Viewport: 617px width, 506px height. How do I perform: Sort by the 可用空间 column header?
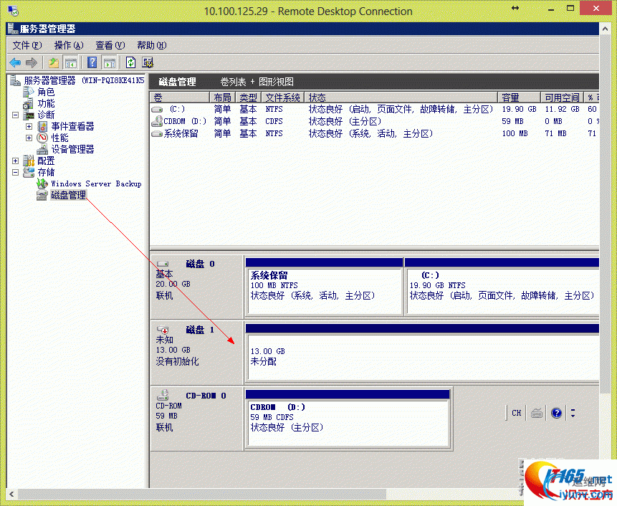point(562,97)
